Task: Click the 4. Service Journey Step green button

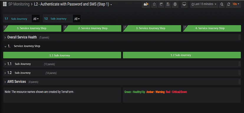Action: tap(212, 28)
